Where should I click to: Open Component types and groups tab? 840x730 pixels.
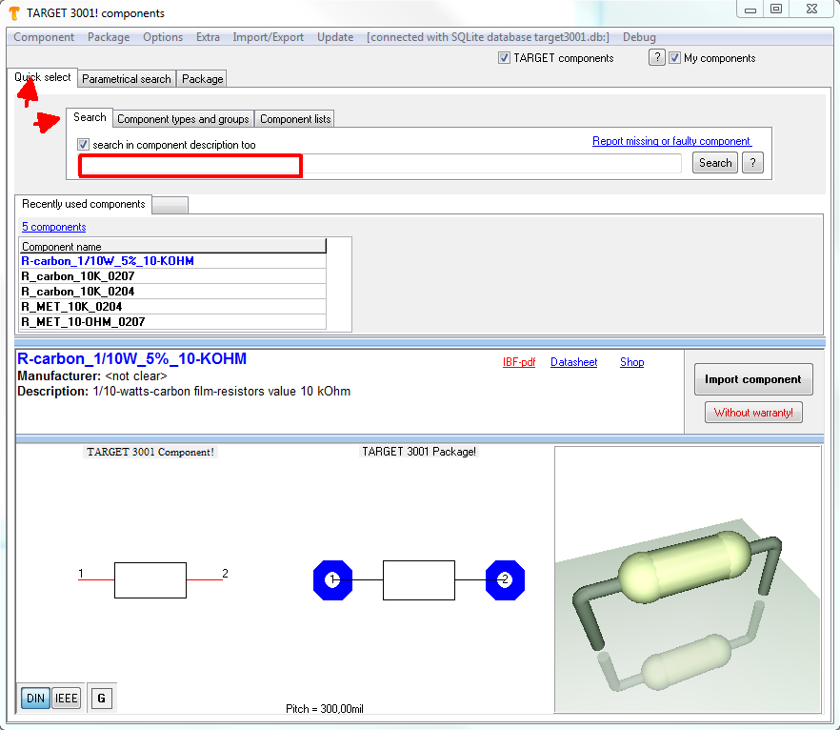click(183, 119)
